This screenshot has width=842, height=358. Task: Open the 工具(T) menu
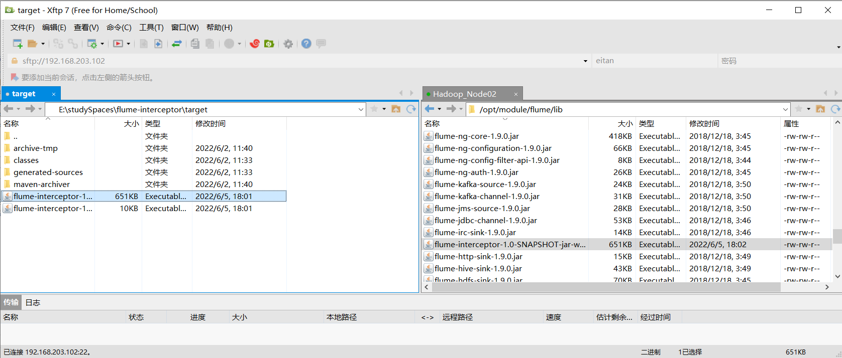[x=152, y=28]
